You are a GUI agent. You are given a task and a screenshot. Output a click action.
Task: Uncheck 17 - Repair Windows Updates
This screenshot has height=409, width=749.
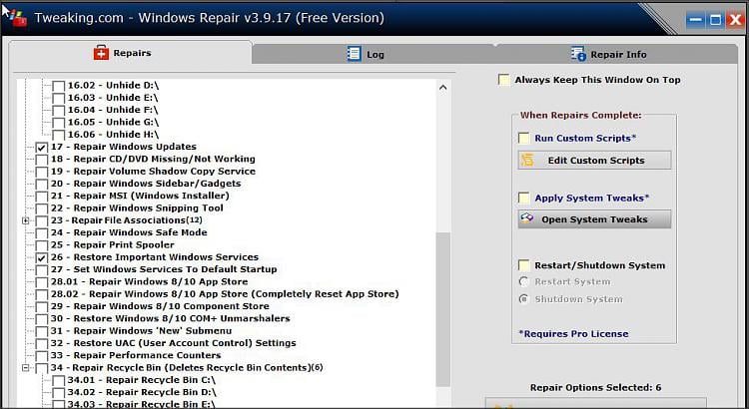(42, 147)
